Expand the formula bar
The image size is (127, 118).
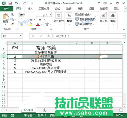tap(124, 36)
